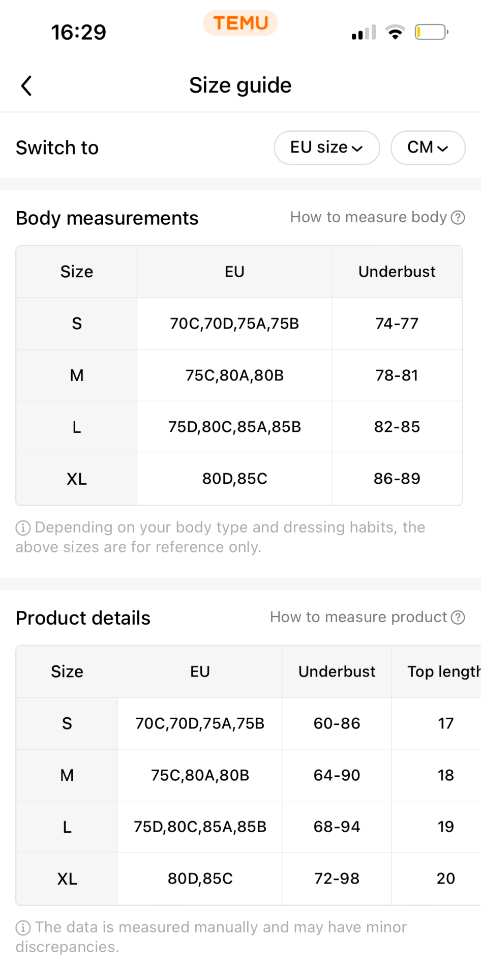The height and width of the screenshot is (967, 481).
Task: Open the EU size dropdown
Action: click(326, 148)
